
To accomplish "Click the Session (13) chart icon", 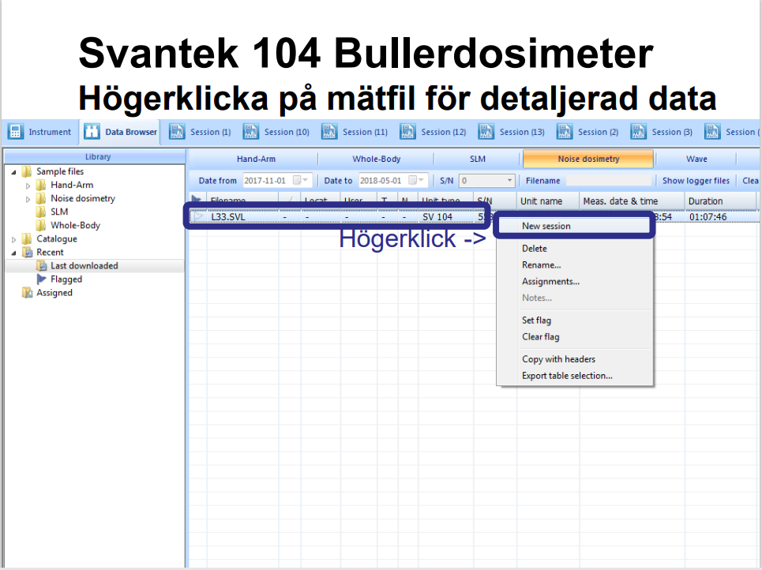I will point(486,132).
